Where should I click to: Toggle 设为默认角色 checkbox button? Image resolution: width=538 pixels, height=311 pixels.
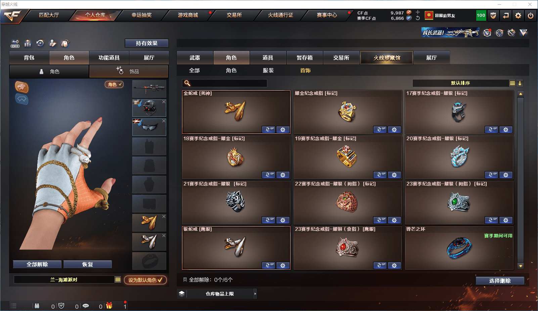pyautogui.click(x=145, y=280)
